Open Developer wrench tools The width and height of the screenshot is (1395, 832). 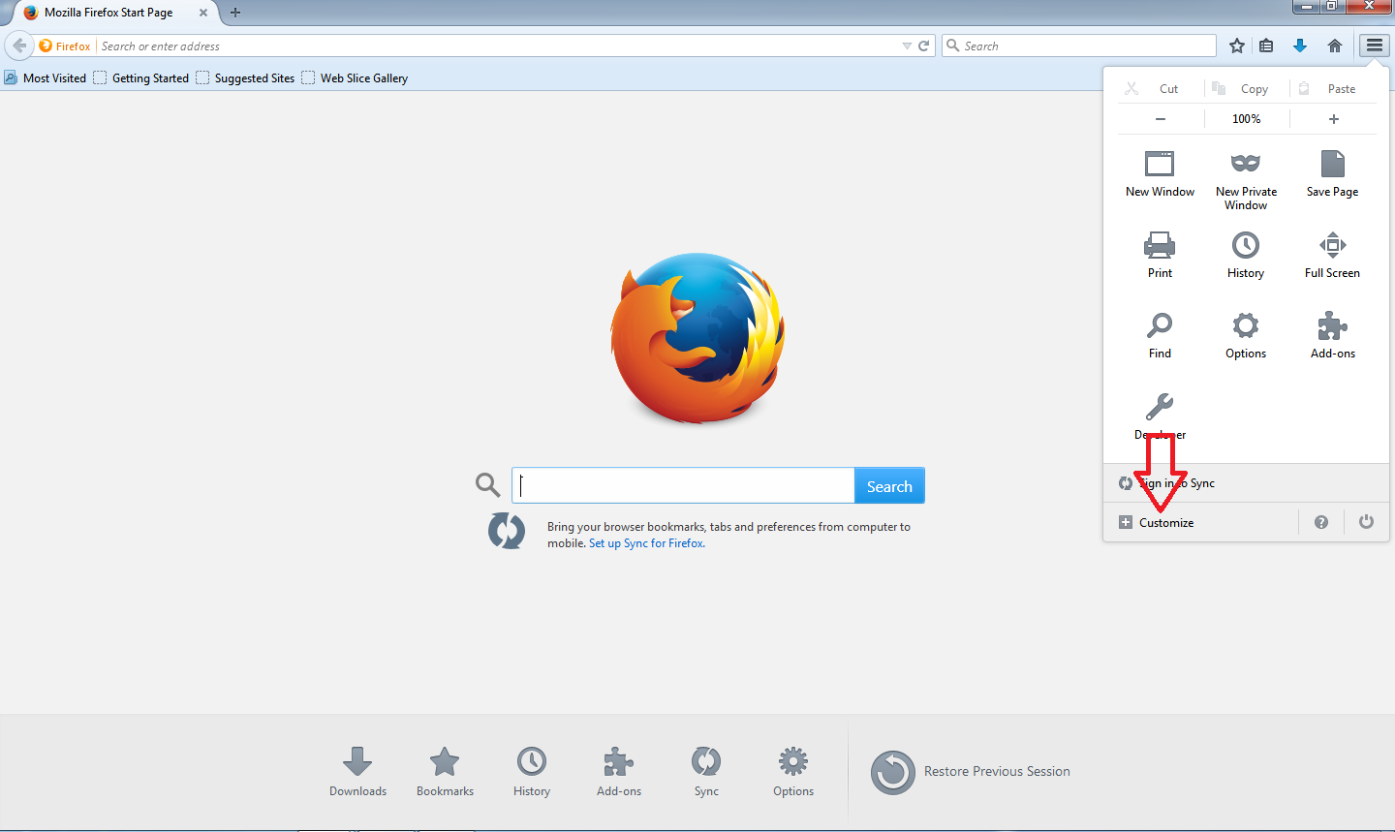point(1160,416)
